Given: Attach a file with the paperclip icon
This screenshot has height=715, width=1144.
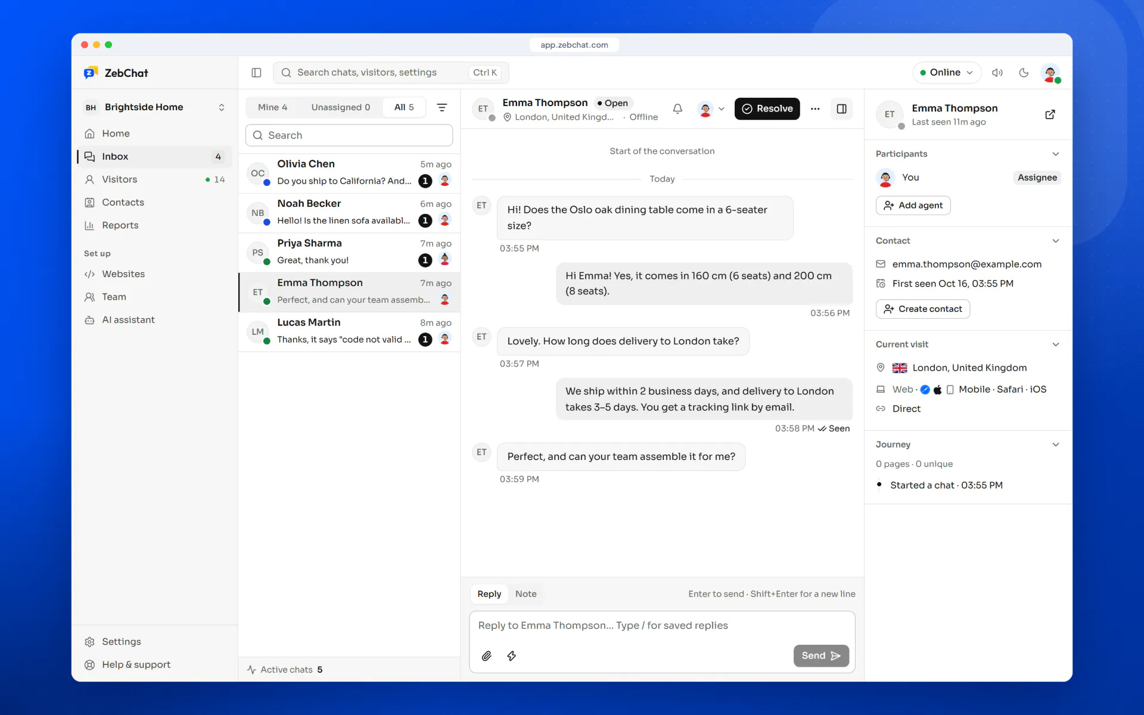Looking at the screenshot, I should pyautogui.click(x=486, y=656).
